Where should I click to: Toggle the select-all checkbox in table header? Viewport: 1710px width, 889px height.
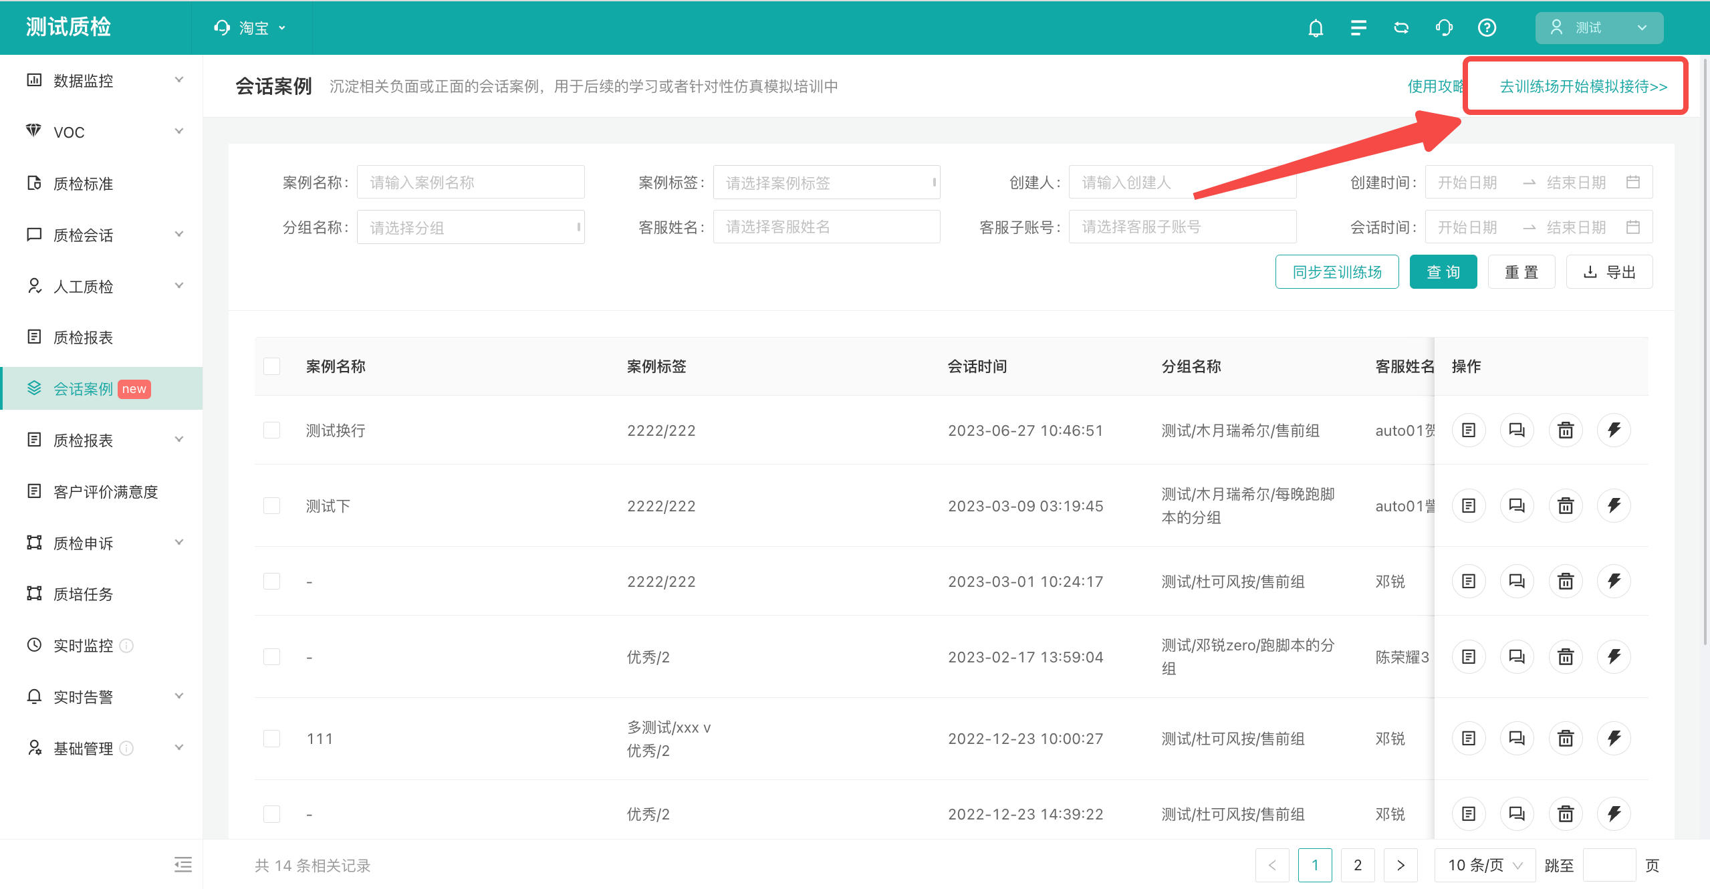pyautogui.click(x=271, y=366)
